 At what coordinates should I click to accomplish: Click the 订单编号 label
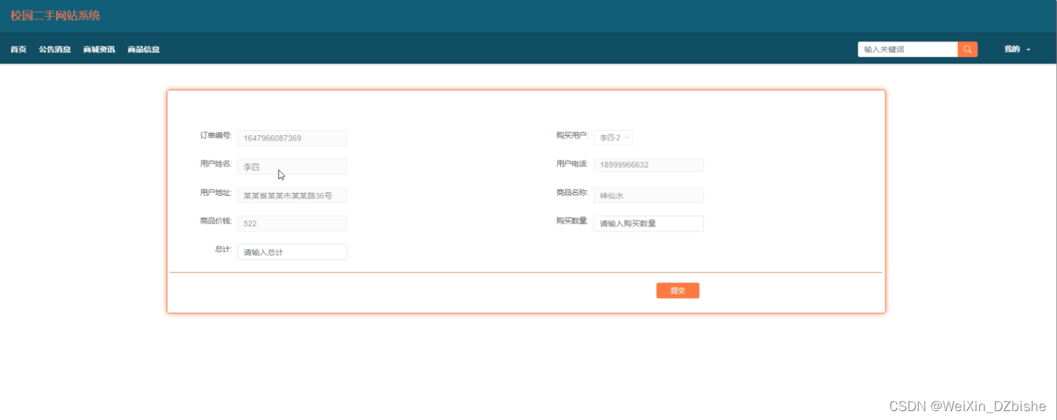point(215,136)
